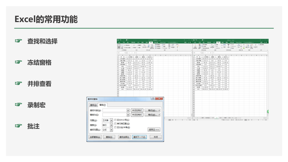
Task: Toggle the Formula Bar checkbox in left Excel ribbon
Action: 137,45
